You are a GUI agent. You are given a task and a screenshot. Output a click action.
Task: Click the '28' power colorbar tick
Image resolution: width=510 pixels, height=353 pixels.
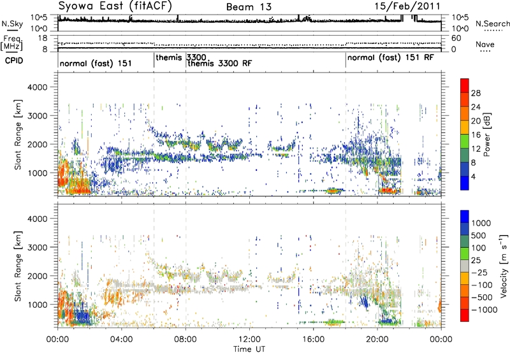pyautogui.click(x=476, y=93)
